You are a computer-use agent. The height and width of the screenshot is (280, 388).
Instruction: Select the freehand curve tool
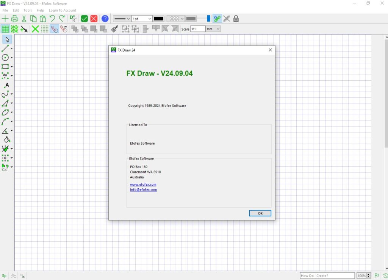(x=6, y=94)
